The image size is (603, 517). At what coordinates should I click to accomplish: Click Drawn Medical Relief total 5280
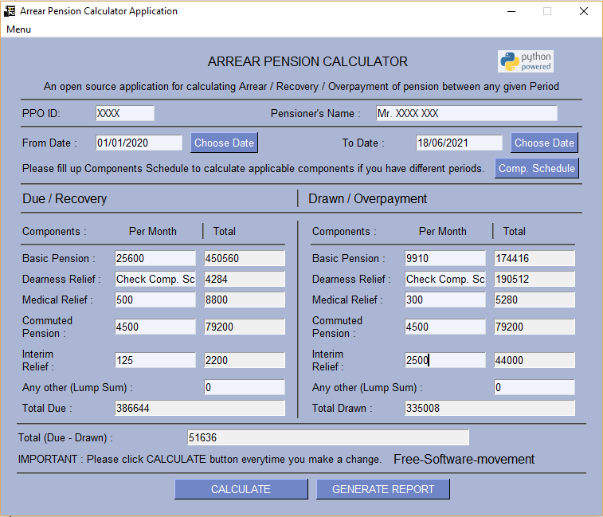534,300
